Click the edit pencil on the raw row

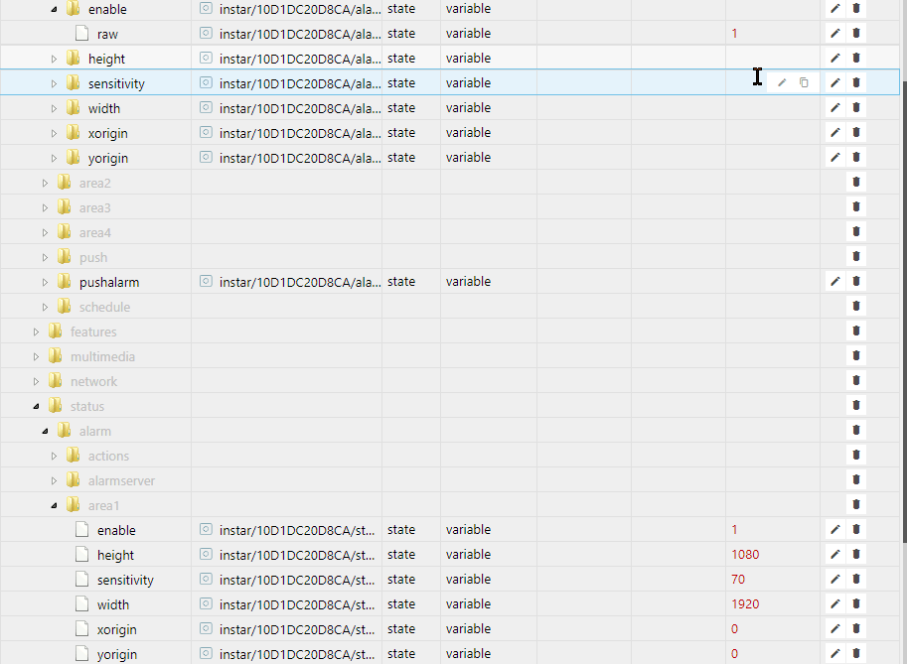[835, 34]
